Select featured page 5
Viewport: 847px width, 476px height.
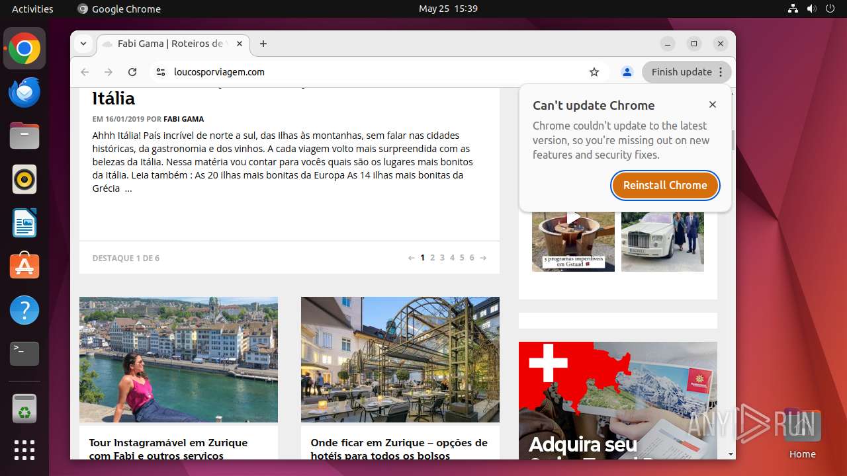pos(462,258)
